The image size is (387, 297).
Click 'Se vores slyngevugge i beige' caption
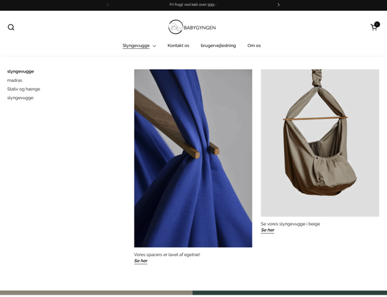pos(291,224)
